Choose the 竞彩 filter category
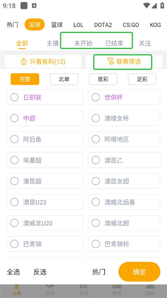The width and height of the screenshot is (167, 298). tap(103, 79)
